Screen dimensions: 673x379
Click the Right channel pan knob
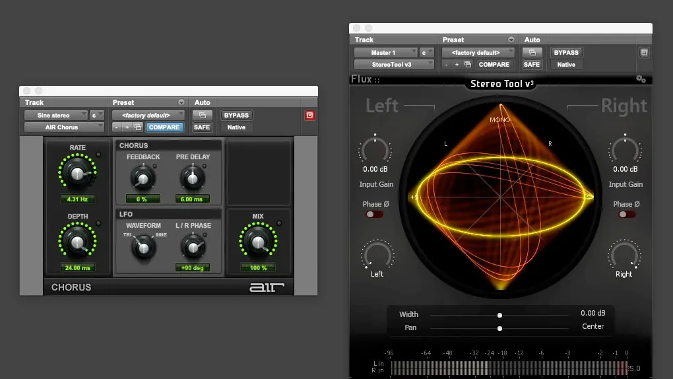pos(624,255)
